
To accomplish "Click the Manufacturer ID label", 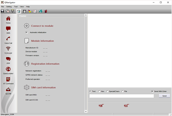I will click(x=32, y=48).
